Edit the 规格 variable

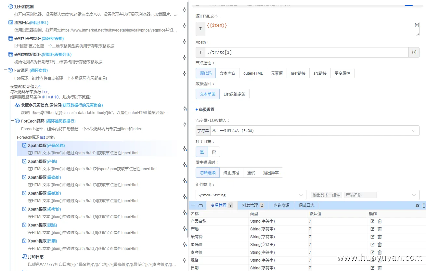372,260
